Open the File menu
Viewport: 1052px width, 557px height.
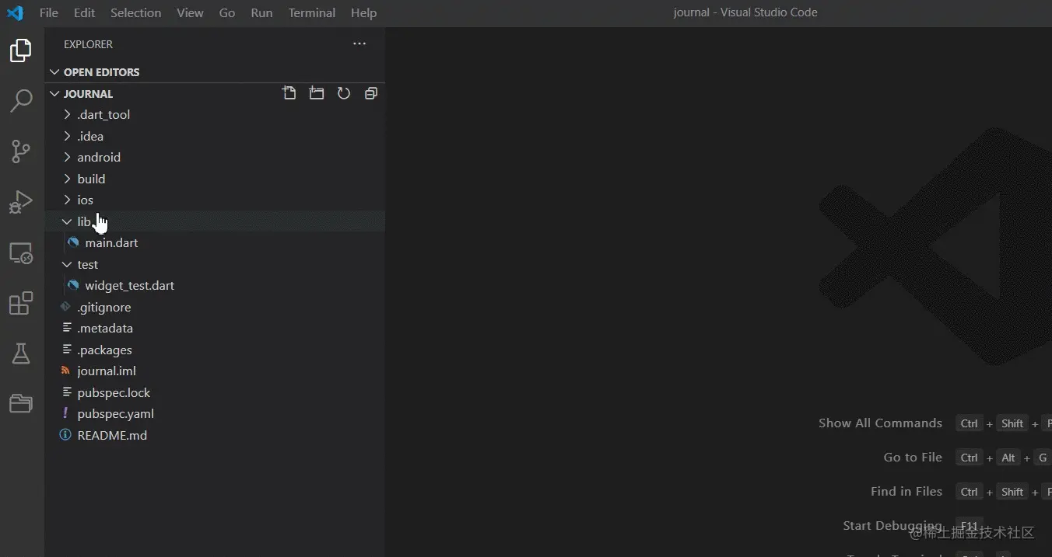[x=48, y=12]
